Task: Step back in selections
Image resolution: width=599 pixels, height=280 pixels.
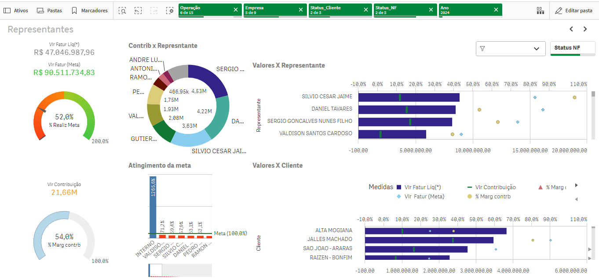Action: 138,11
